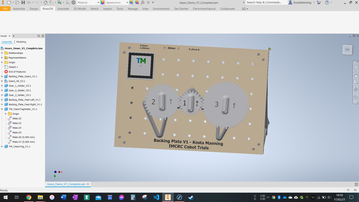Expand the Gear_1_Holder_V2:1 tree node
Image resolution: width=359 pixels, height=202 pixels.
(x=2, y=86)
